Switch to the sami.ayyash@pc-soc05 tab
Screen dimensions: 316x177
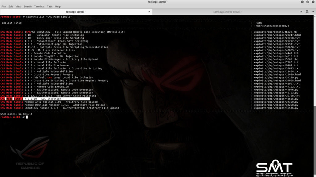228,12
